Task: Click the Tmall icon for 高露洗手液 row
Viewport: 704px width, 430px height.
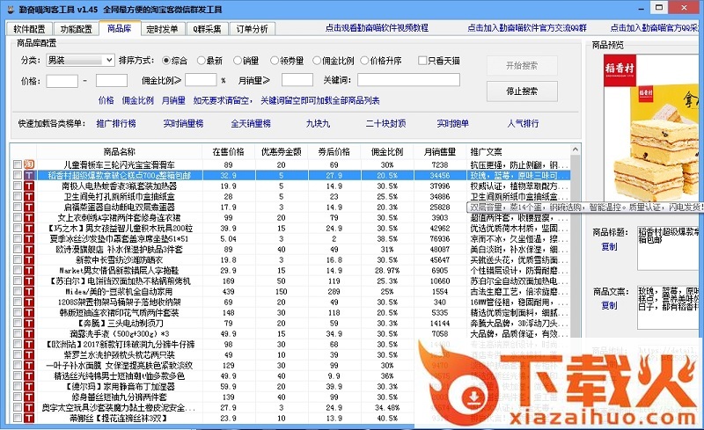Action: pyautogui.click(x=29, y=333)
